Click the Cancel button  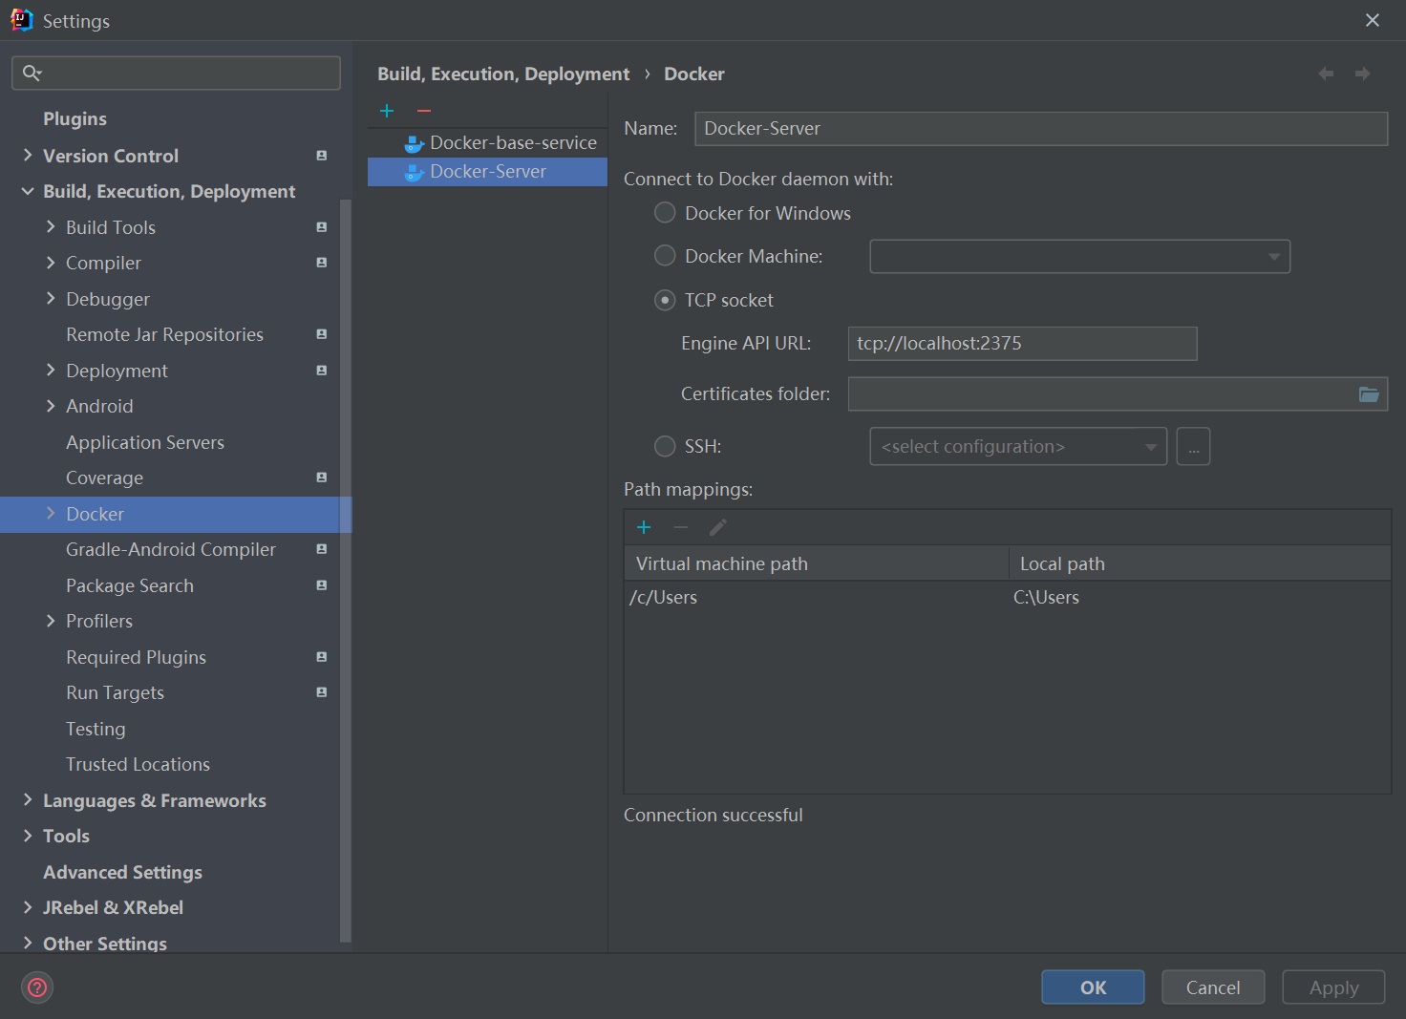tap(1213, 987)
